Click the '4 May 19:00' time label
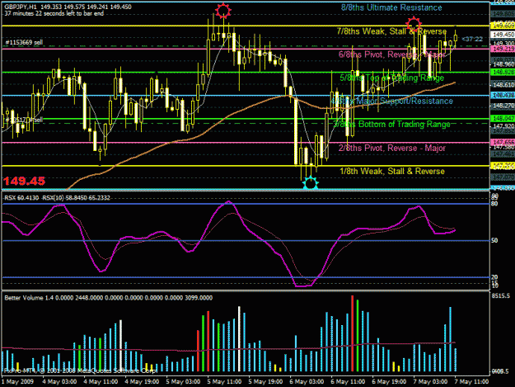Image resolution: width=515 pixels, height=387 pixels. pos(143,382)
